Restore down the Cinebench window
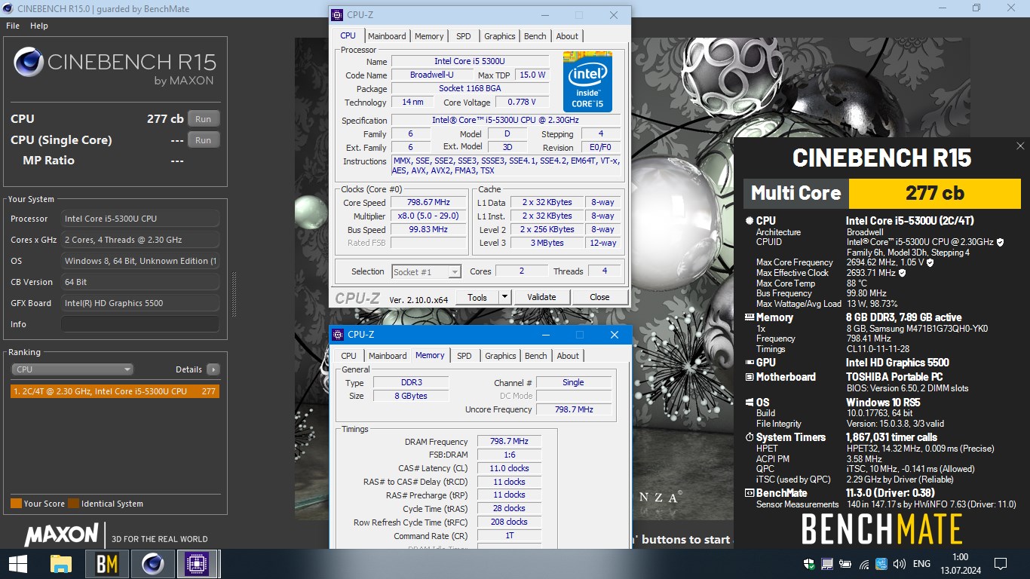This screenshot has height=579, width=1030. click(976, 8)
